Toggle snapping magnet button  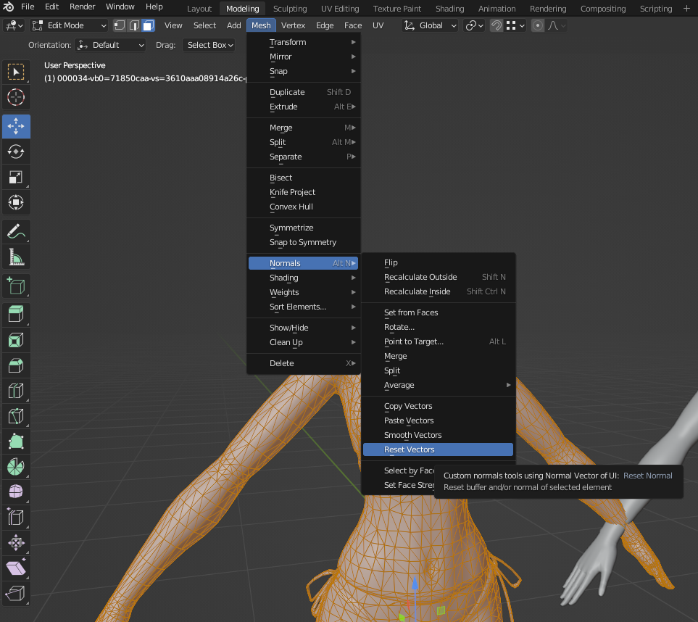[x=496, y=25]
